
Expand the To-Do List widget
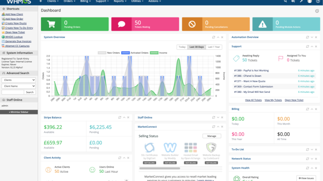pyautogui.click(x=312, y=149)
